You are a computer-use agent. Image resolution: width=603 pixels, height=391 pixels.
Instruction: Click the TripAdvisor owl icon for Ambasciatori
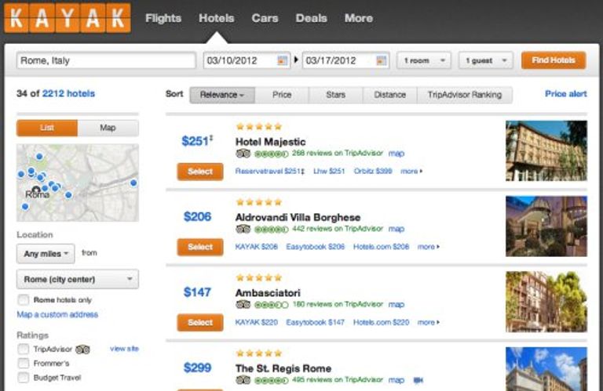pyautogui.click(x=243, y=305)
